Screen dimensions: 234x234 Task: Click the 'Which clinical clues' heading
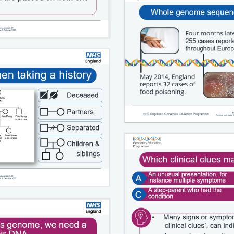187,160
